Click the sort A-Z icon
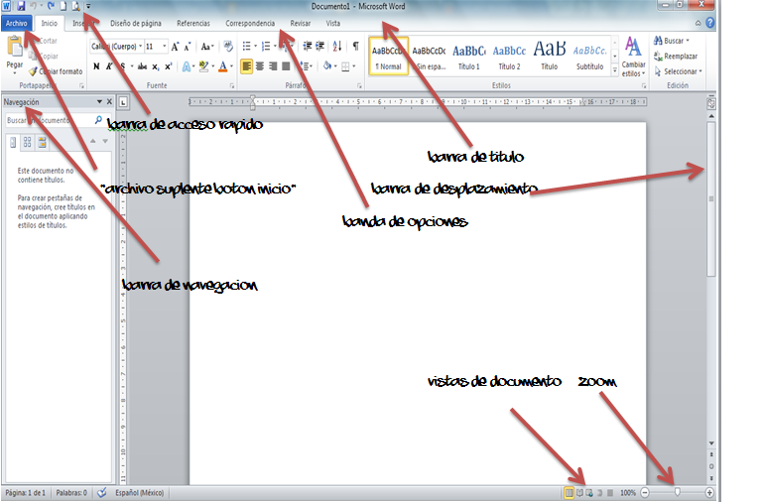This screenshot has height=502, width=762. point(337,46)
